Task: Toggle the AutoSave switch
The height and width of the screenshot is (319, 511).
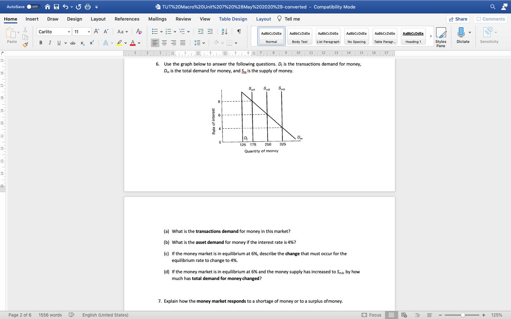Action: 34,7
